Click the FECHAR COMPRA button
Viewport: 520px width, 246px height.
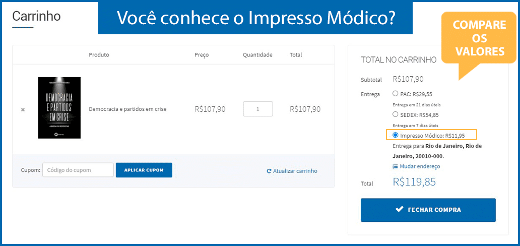click(428, 210)
